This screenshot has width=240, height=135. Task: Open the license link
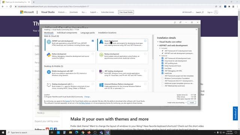click(67, 101)
